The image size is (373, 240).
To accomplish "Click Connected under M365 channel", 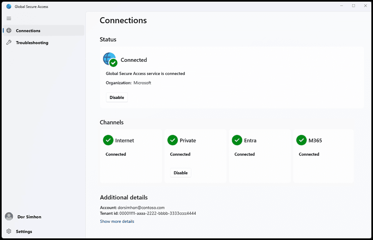I will (x=309, y=154).
